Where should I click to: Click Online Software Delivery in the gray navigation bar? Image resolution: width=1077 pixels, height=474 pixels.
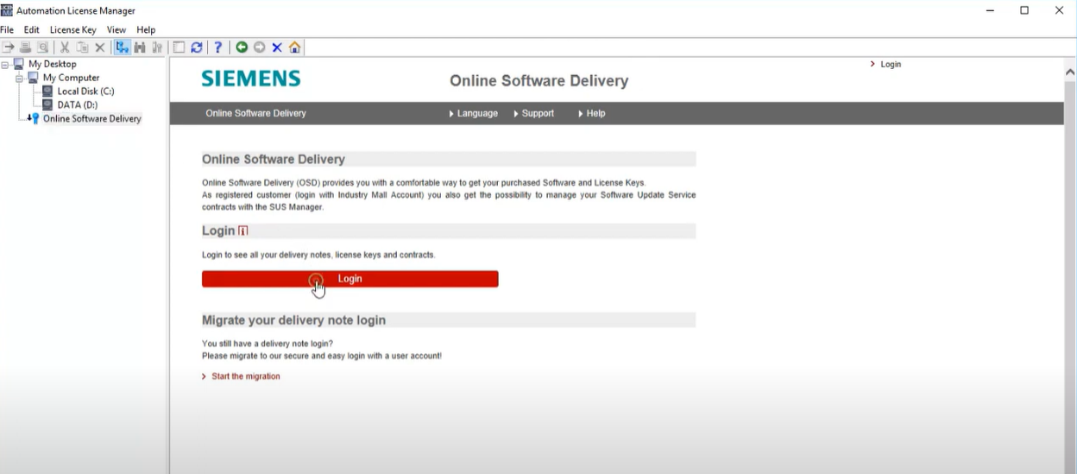(255, 113)
